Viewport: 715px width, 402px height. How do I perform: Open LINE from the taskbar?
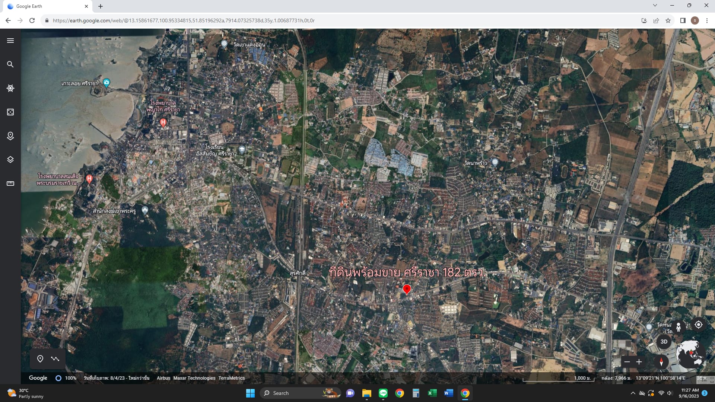[x=383, y=393]
